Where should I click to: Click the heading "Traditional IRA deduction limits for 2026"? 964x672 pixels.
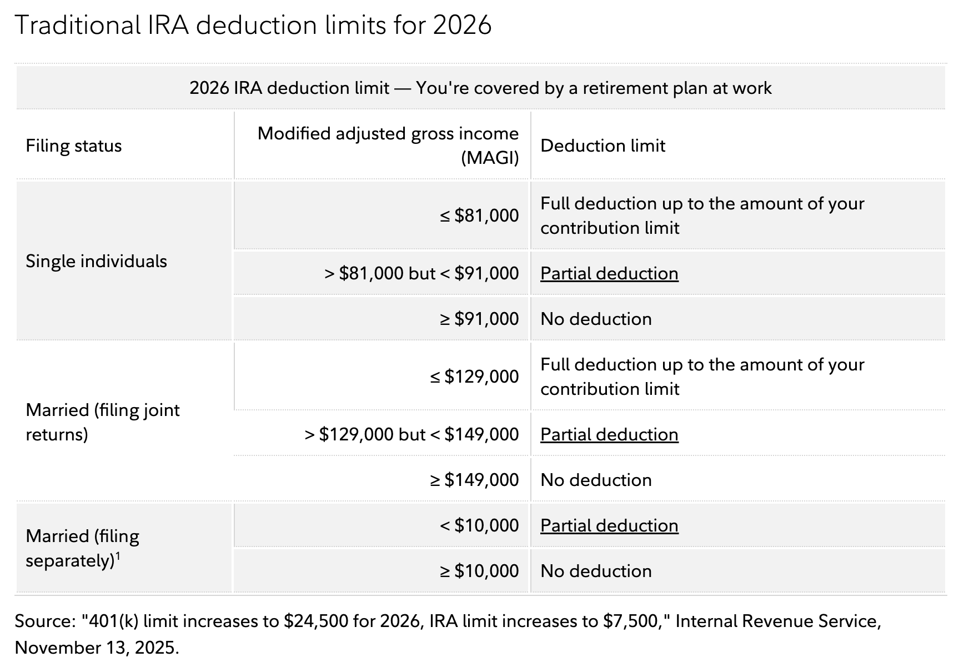click(x=253, y=25)
